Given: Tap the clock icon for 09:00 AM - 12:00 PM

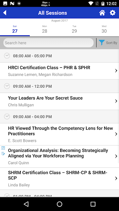Looking at the screenshot, I should [7, 86].
